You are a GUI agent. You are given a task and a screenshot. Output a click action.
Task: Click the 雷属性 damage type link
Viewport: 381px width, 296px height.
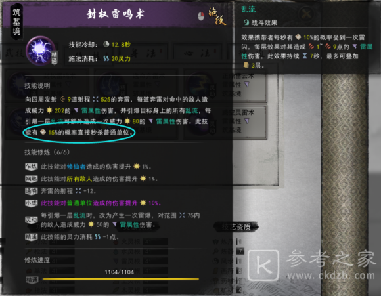[x=91, y=110]
